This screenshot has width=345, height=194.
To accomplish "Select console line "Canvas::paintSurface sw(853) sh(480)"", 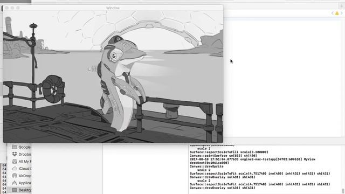I will [223, 156].
